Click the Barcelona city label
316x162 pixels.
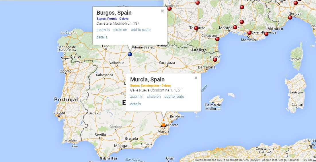click(x=206, y=67)
